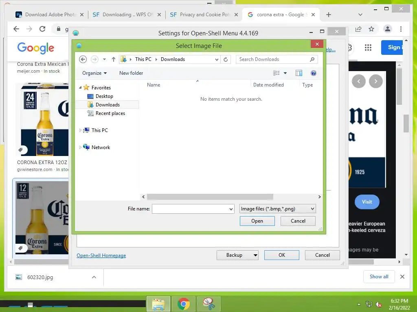The height and width of the screenshot is (312, 417).
Task: Open the file type filter dropdown
Action: (x=277, y=209)
